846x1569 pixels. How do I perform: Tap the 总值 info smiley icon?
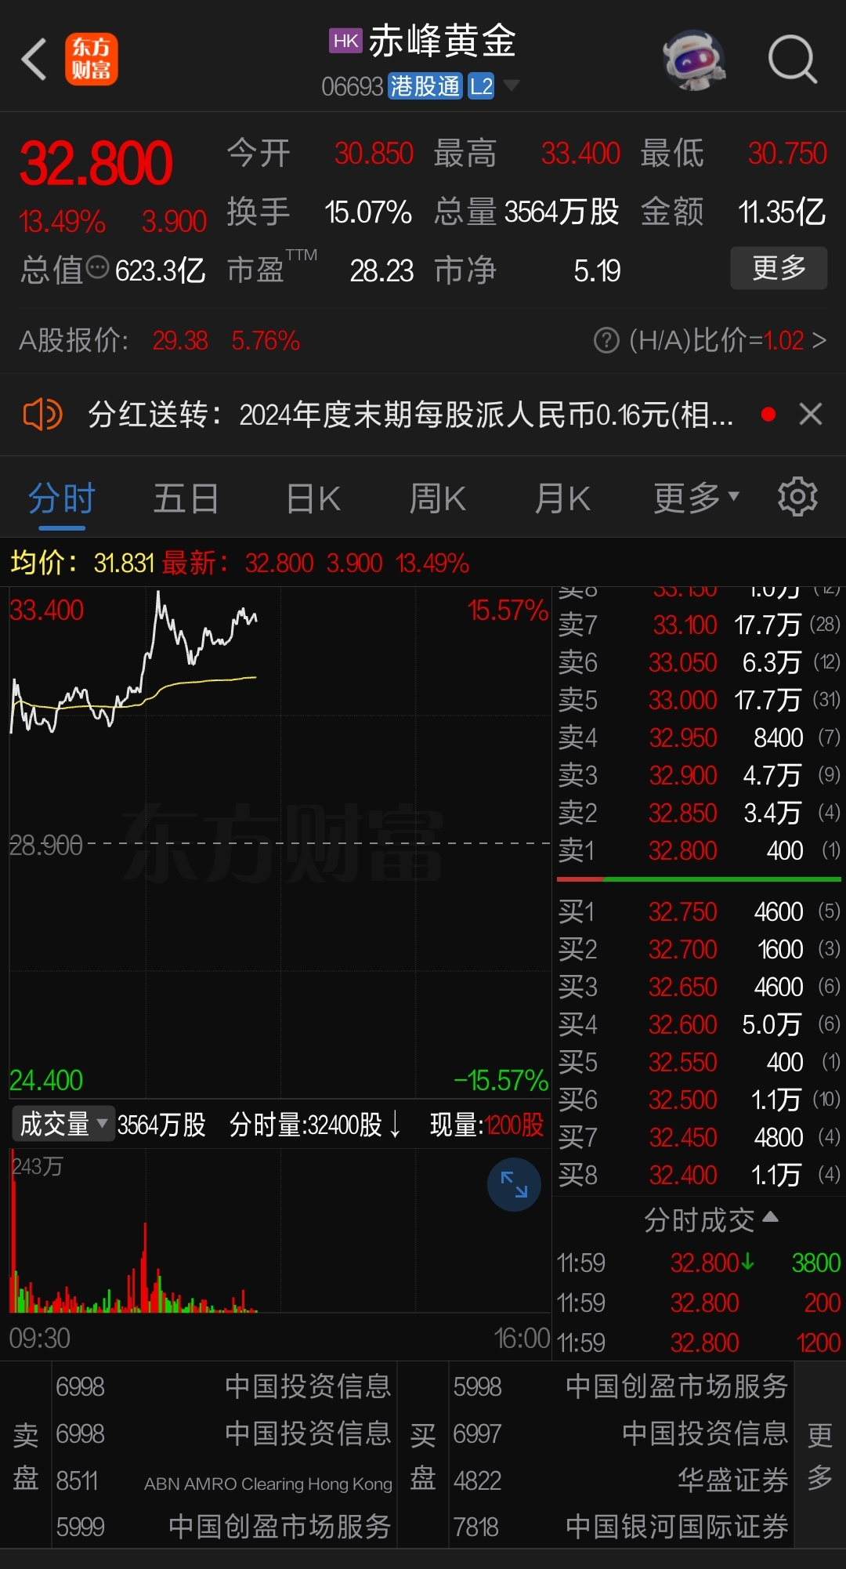pos(98,268)
